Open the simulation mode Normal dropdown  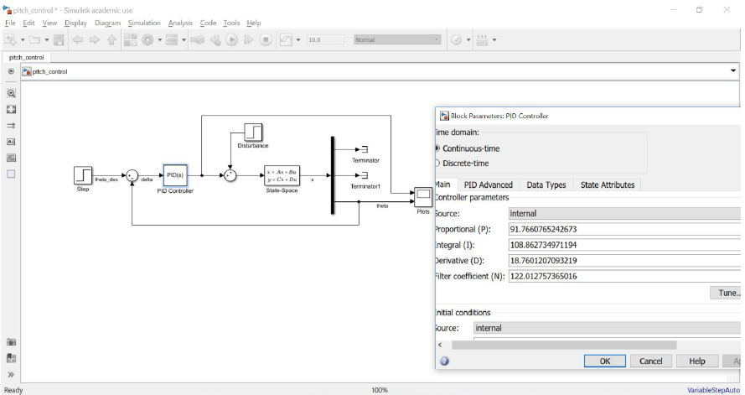click(x=397, y=39)
